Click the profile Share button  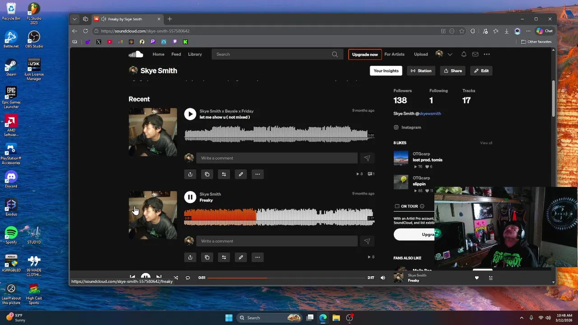tap(453, 71)
